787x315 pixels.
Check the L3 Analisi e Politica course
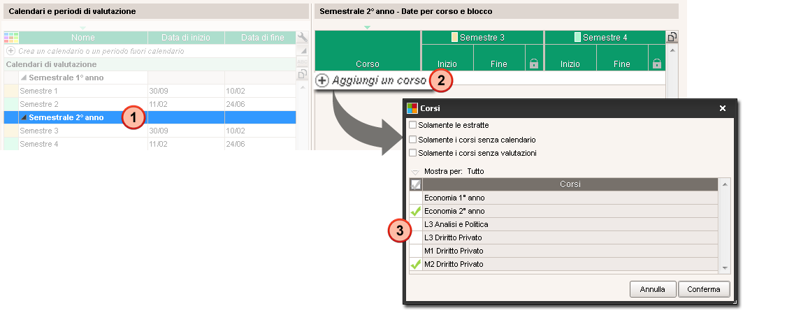point(416,224)
